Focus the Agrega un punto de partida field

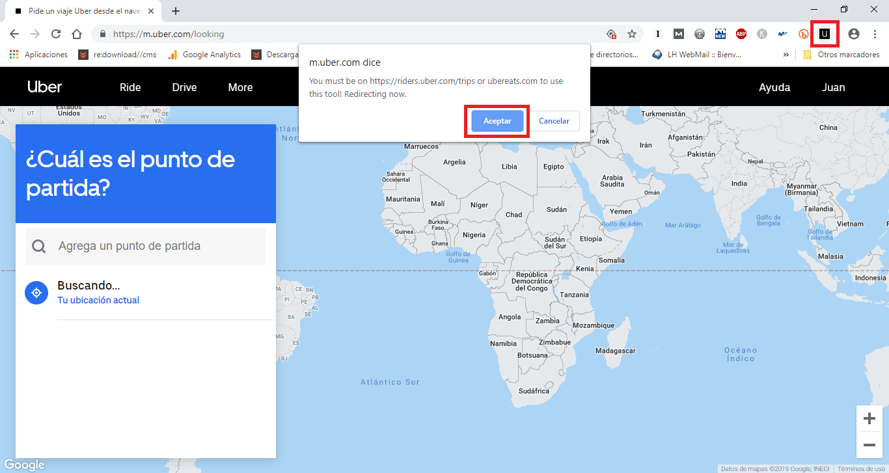[x=146, y=246]
